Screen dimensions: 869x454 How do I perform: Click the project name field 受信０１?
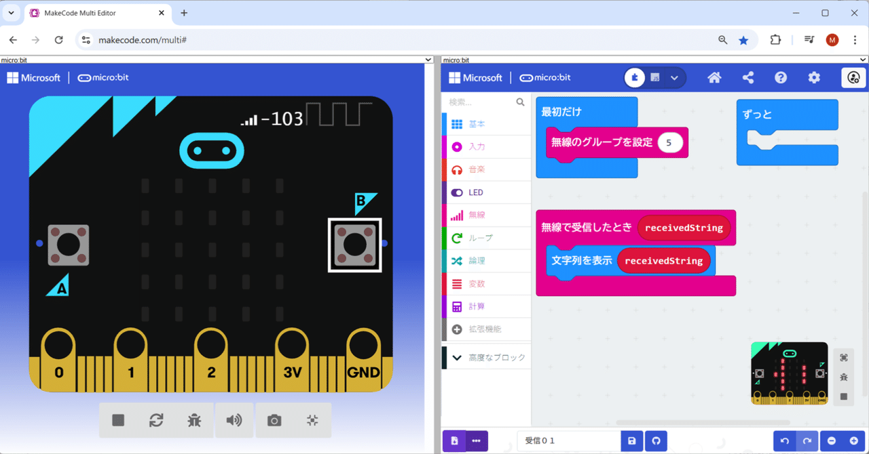(x=568, y=440)
